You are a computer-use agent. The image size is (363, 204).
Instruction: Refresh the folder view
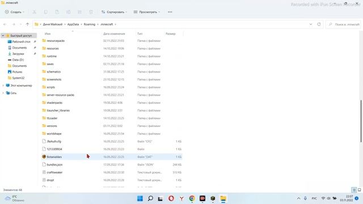click(319, 24)
